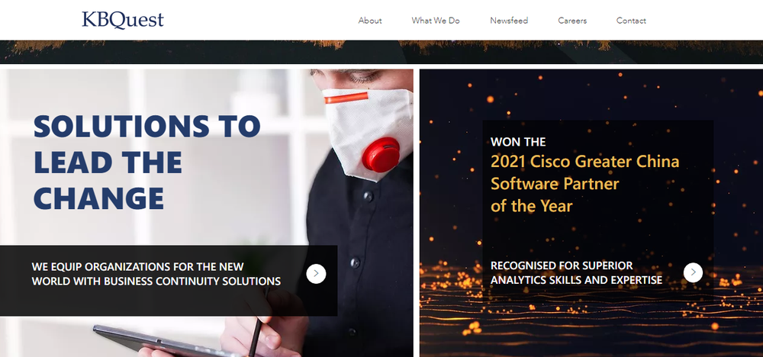Image resolution: width=763 pixels, height=357 pixels.
Task: Click arrow button beside business continuity text
Action: pyautogui.click(x=316, y=274)
